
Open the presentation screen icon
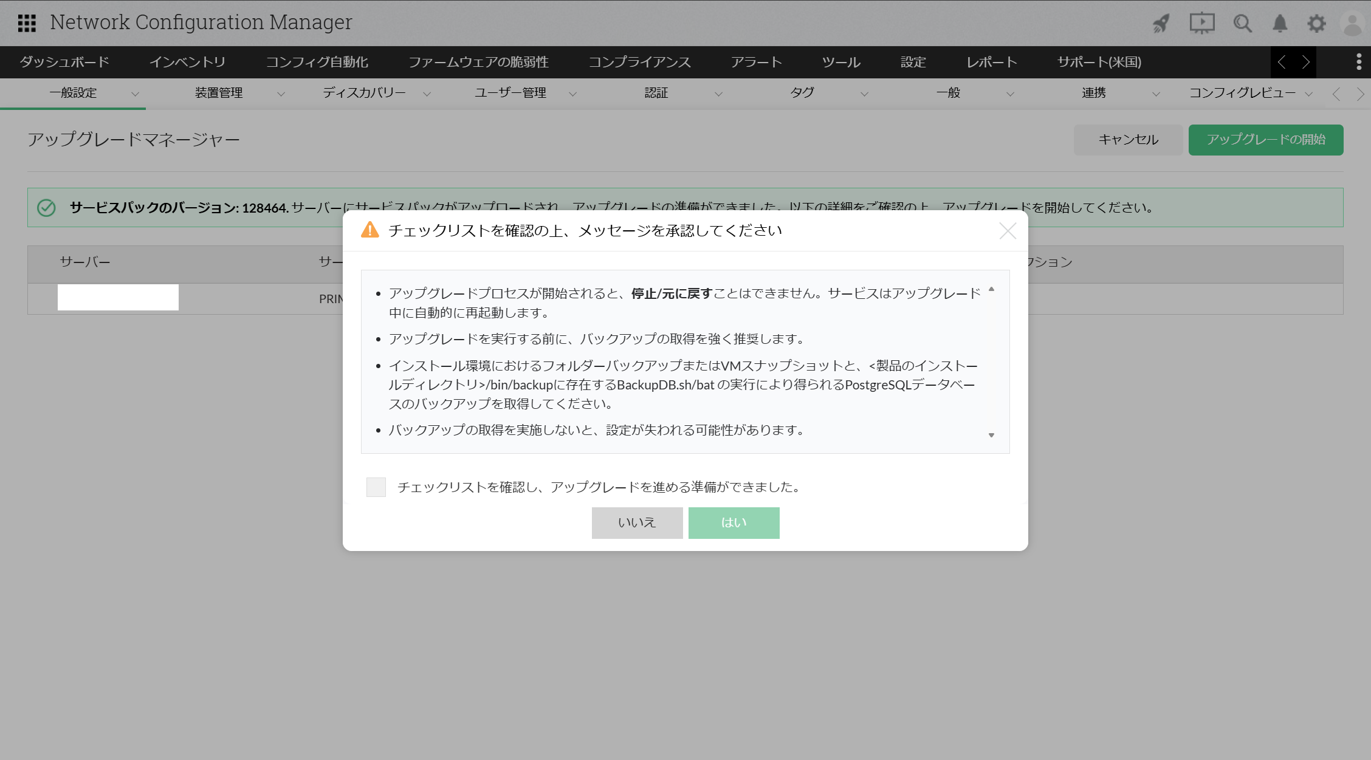click(x=1201, y=24)
